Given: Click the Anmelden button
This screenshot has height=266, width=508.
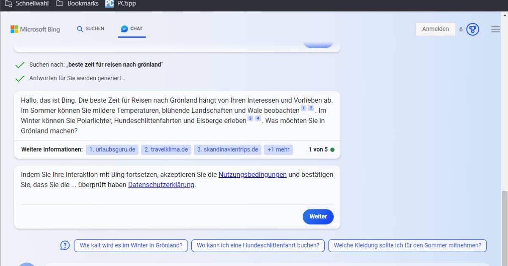Looking at the screenshot, I should point(435,29).
